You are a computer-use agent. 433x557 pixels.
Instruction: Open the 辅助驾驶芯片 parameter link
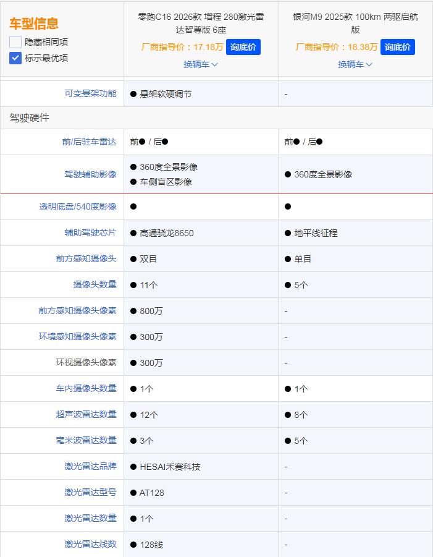90,233
